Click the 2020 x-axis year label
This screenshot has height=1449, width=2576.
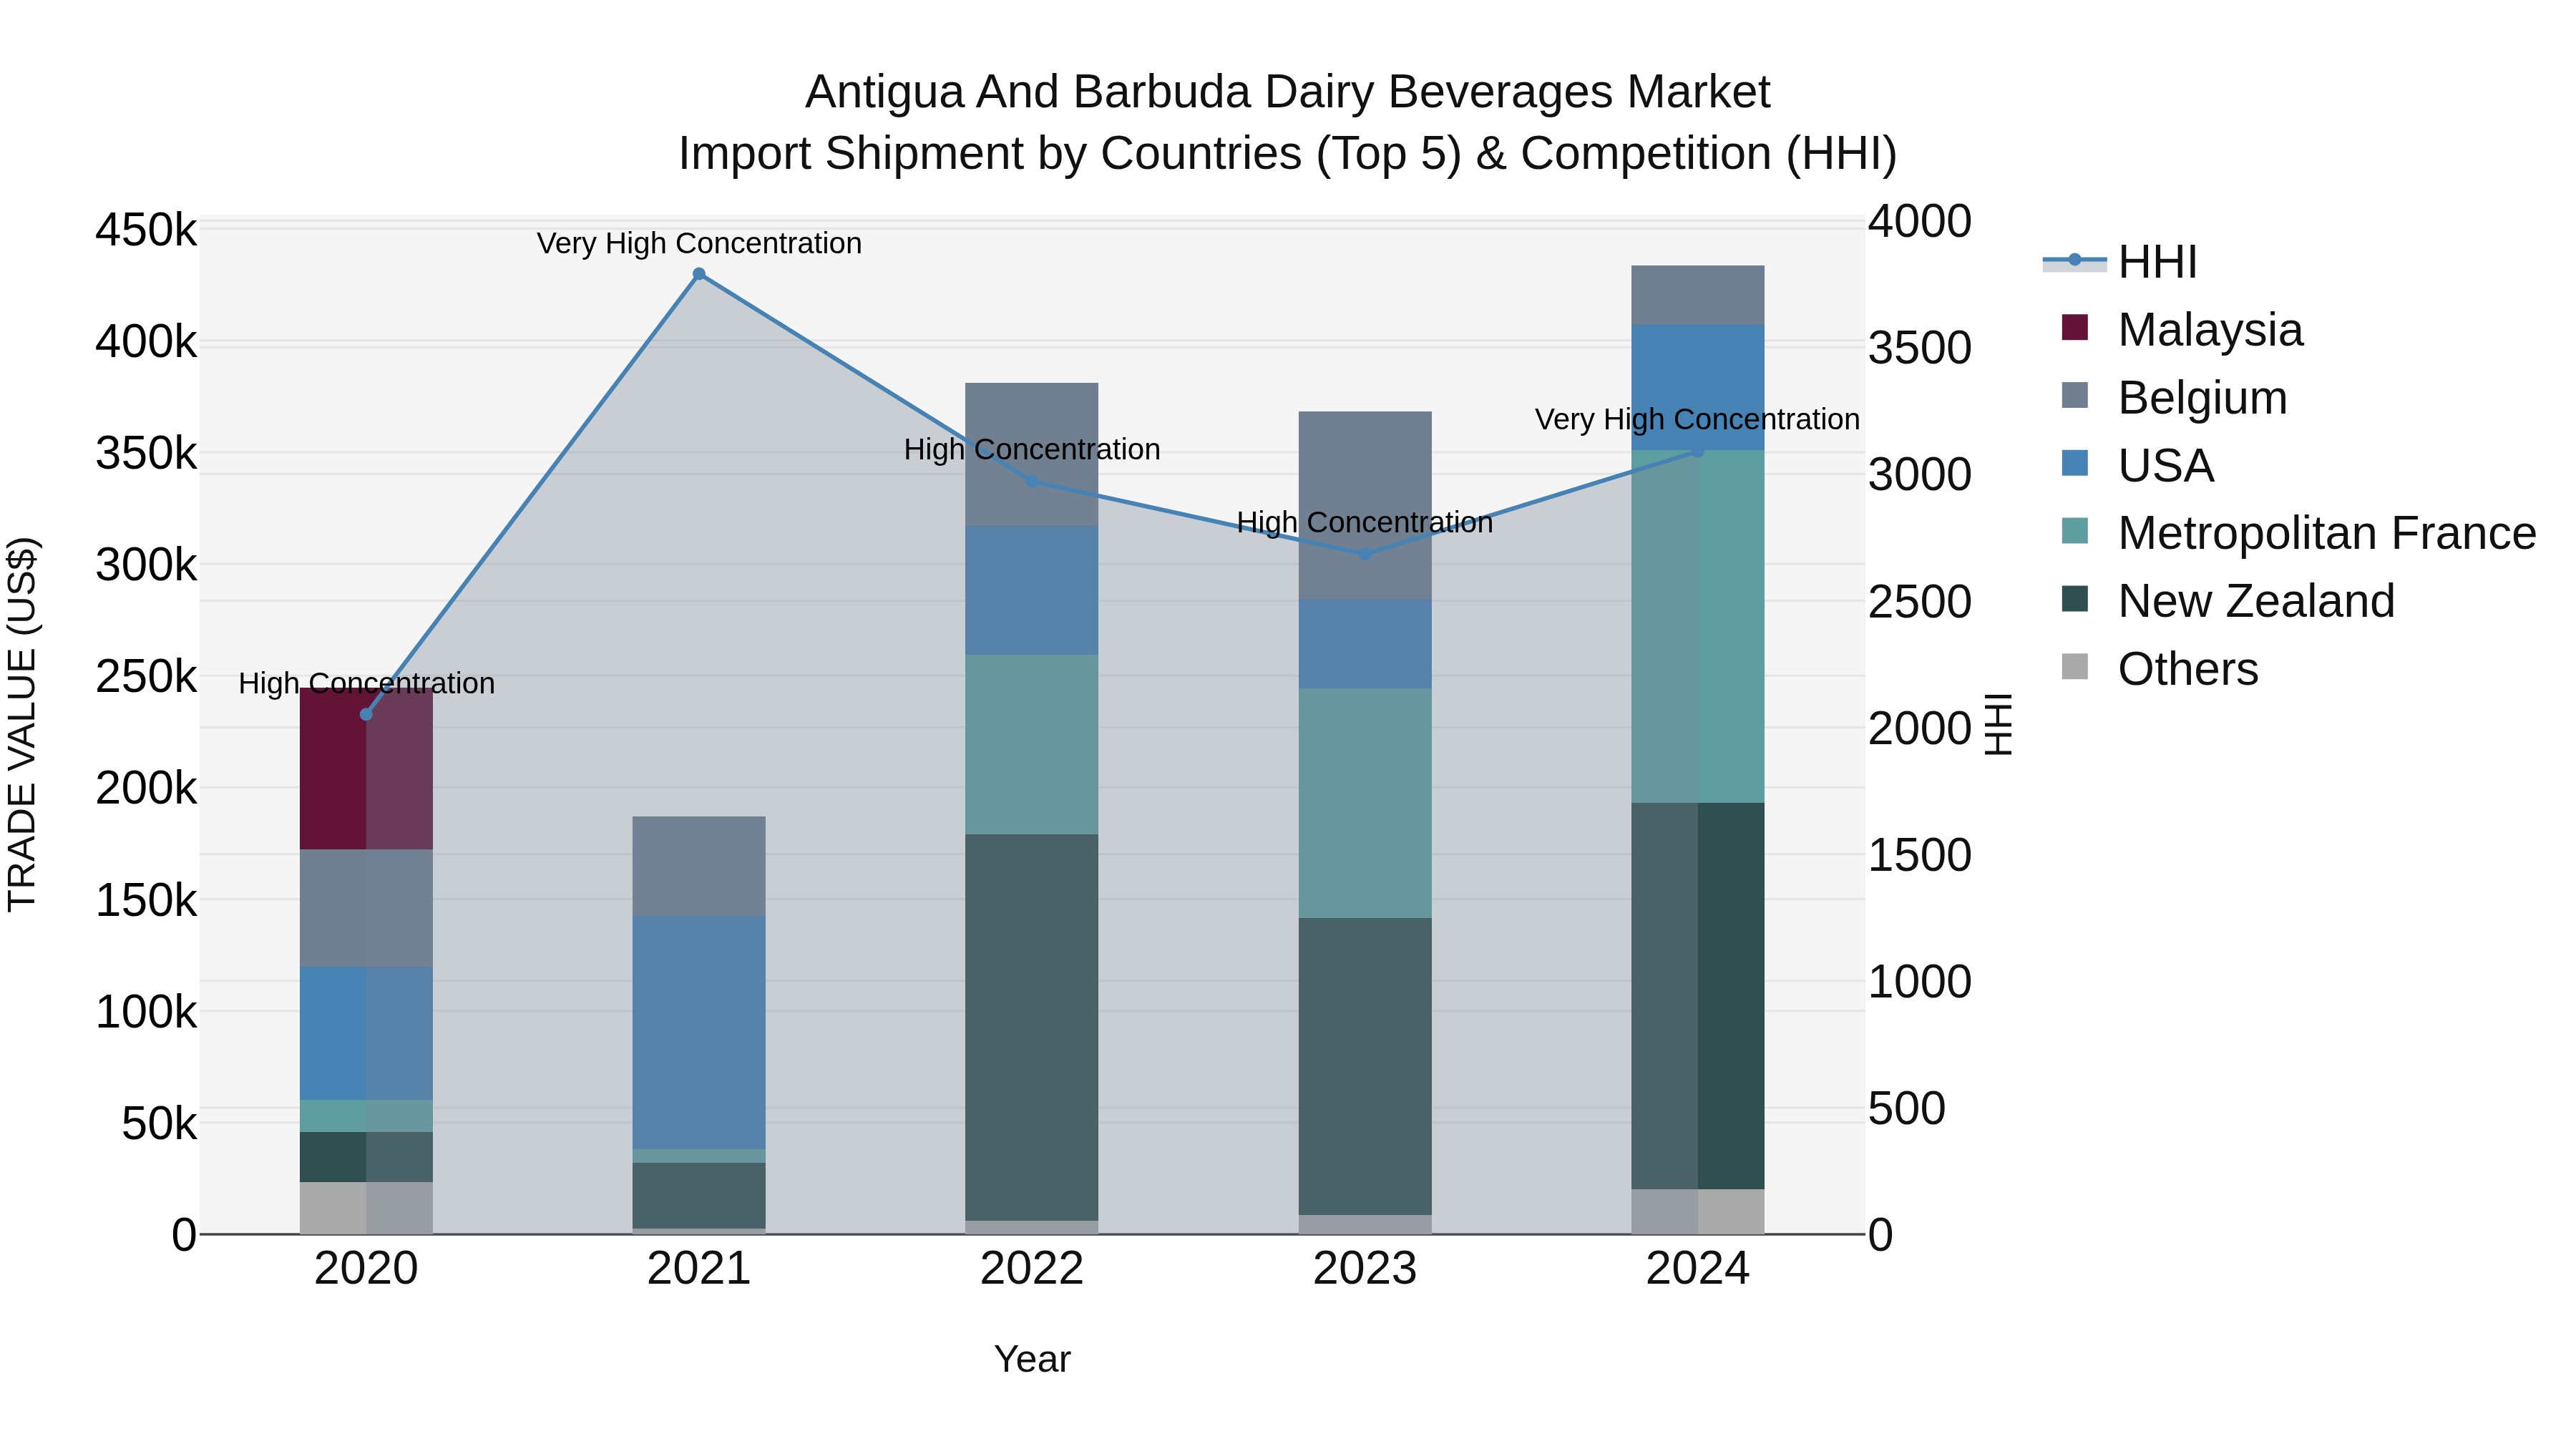(x=366, y=1269)
